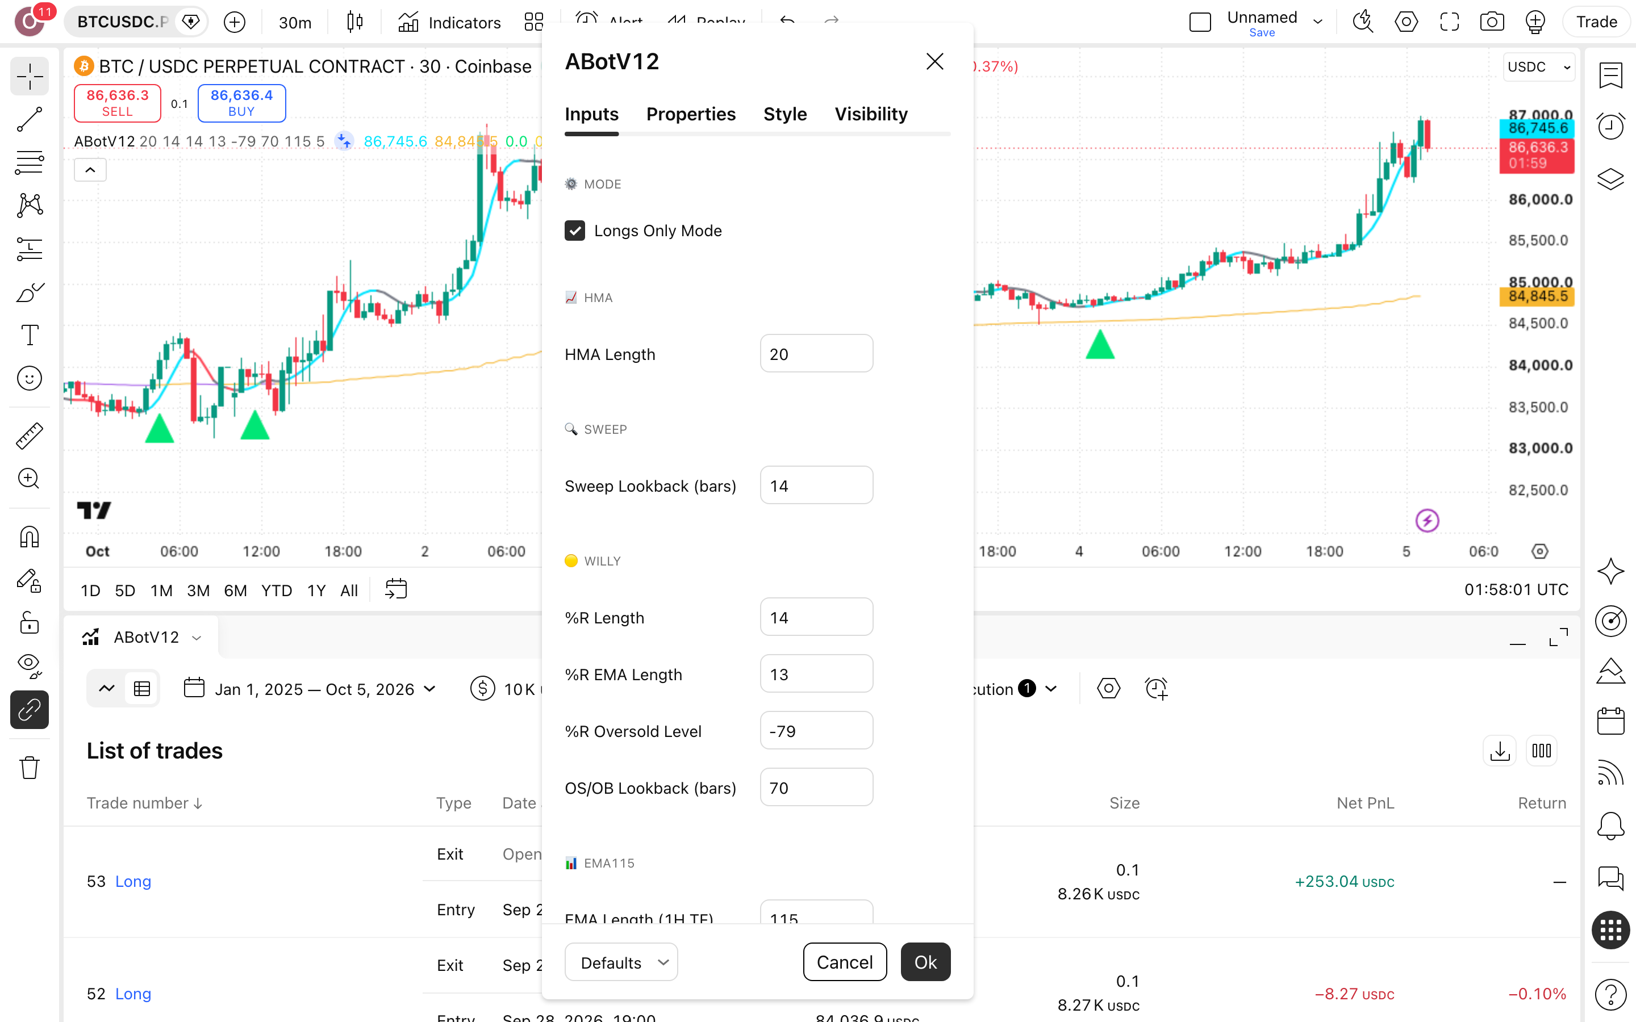Open the calendar icon in right sidebar
The width and height of the screenshot is (1636, 1022).
tap(1610, 721)
